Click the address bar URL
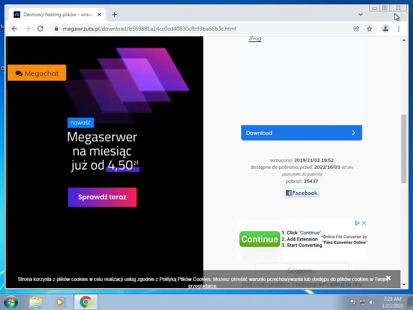Image resolution: width=413 pixels, height=310 pixels. click(x=149, y=29)
